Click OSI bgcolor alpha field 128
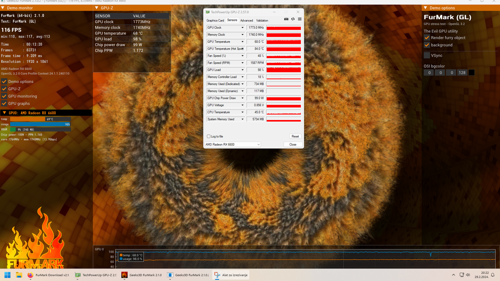This screenshot has height=281, width=500. coord(462,73)
